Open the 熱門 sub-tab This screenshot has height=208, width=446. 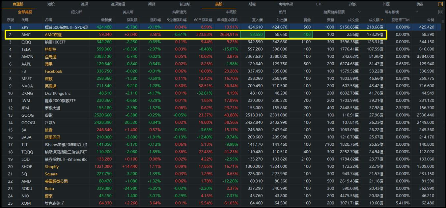coord(283,12)
